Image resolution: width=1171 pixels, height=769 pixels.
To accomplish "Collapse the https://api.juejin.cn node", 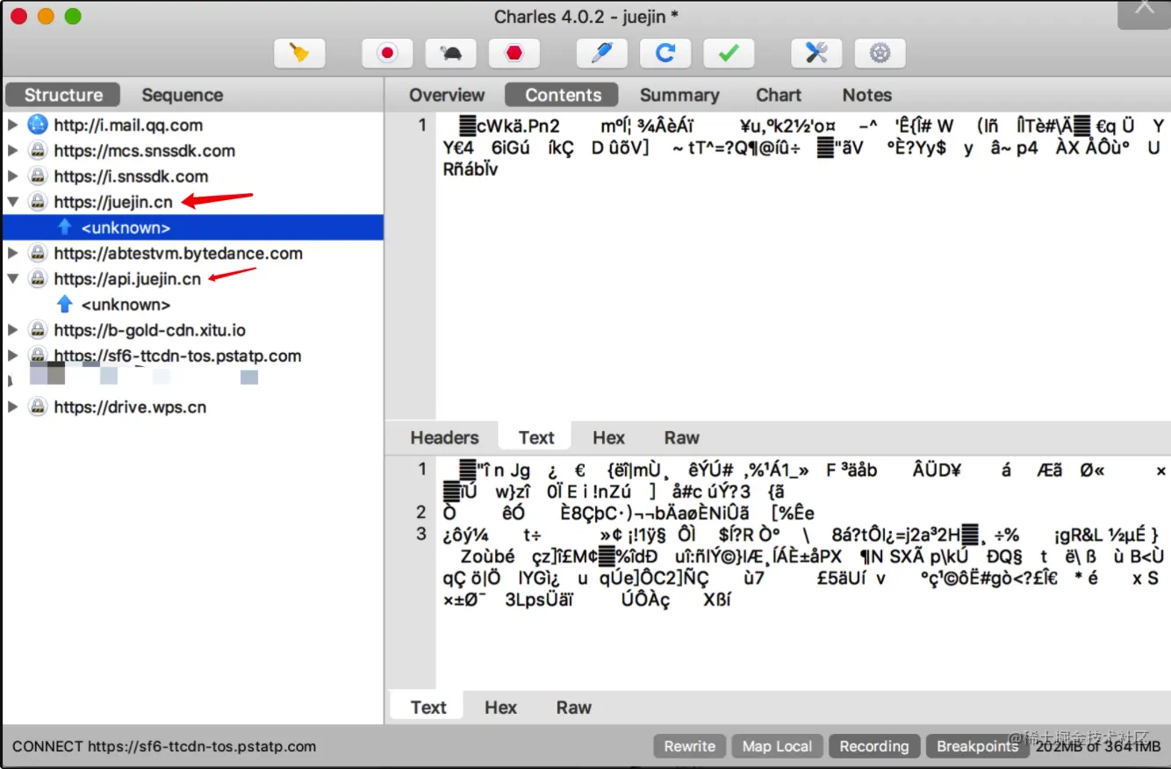I will 12,279.
